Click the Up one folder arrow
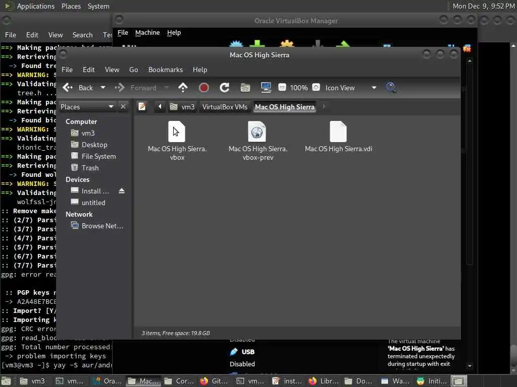The image size is (517, 387). pyautogui.click(x=183, y=88)
